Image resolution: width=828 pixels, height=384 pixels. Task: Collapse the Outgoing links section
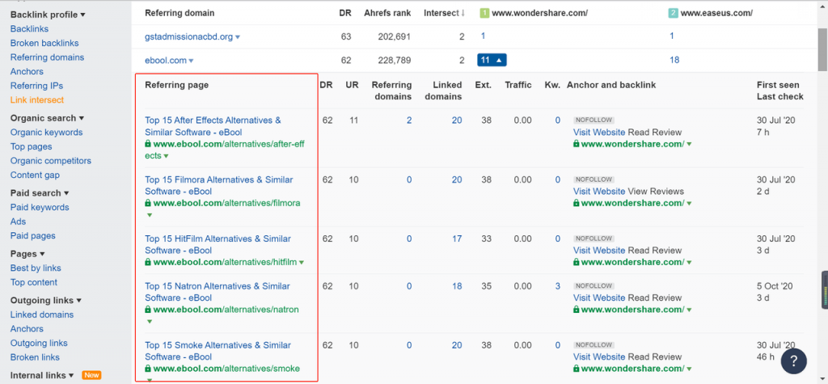tap(46, 301)
